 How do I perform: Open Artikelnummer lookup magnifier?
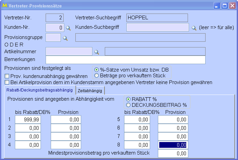tap(97, 52)
